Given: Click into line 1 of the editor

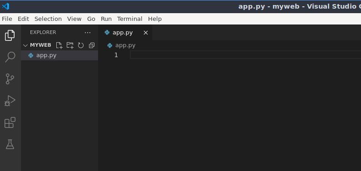Looking at the screenshot, I should pyautogui.click(x=245, y=55).
